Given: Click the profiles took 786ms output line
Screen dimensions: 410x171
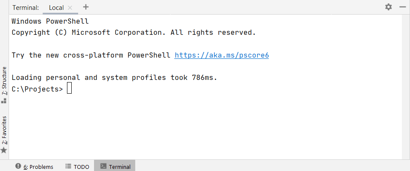Looking at the screenshot, I should click(x=115, y=78).
